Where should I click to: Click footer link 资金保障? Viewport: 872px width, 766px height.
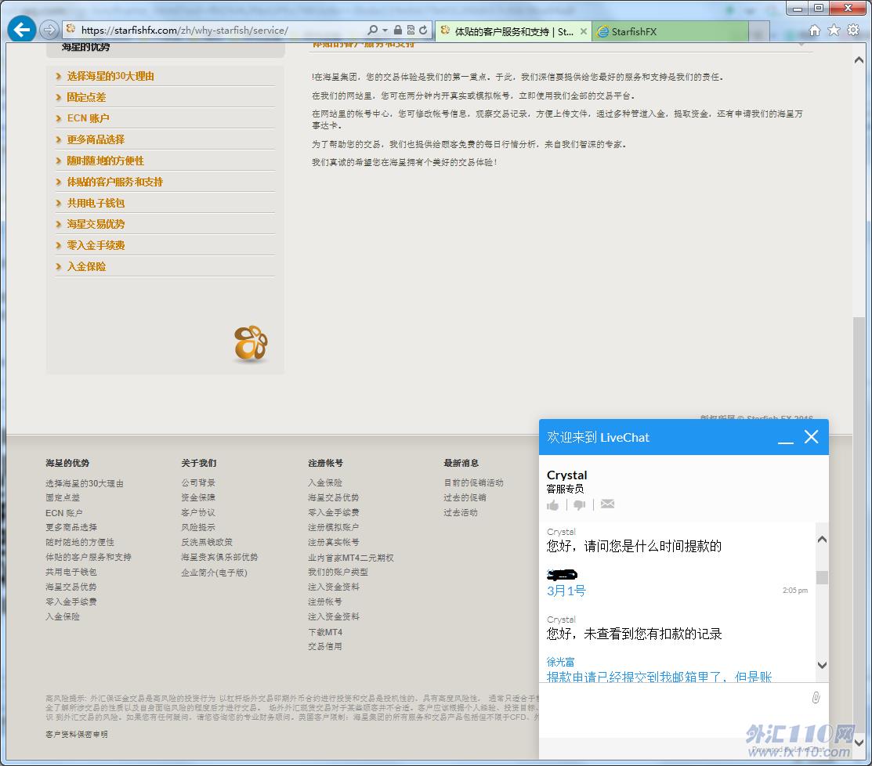point(198,497)
